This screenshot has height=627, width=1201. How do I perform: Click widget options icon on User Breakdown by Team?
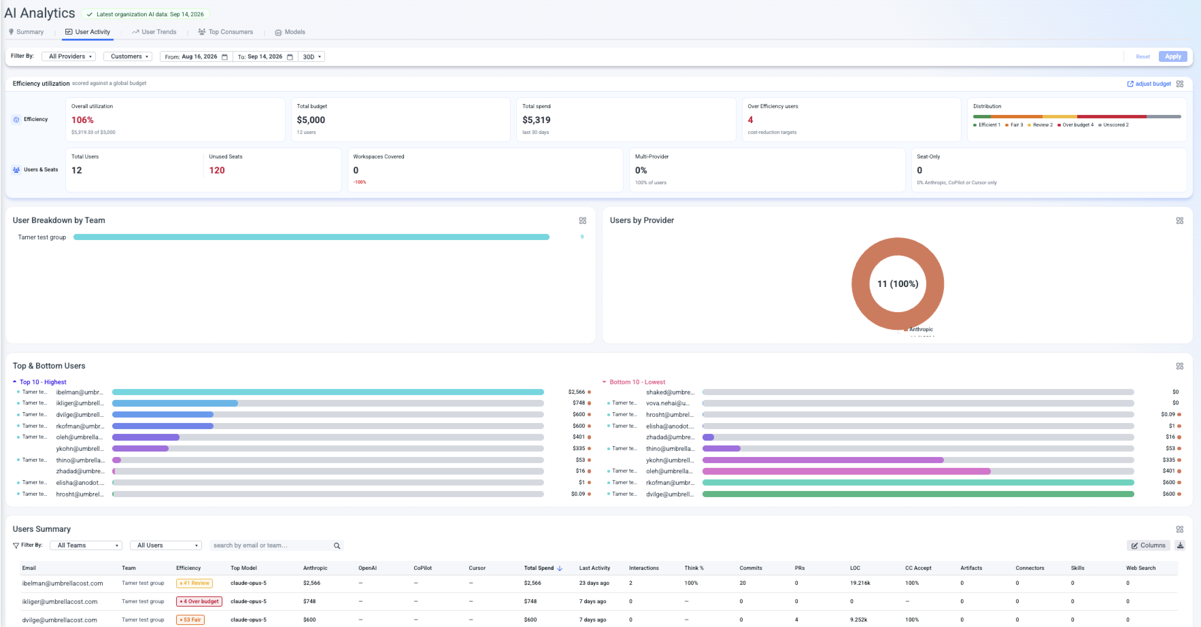pyautogui.click(x=583, y=220)
